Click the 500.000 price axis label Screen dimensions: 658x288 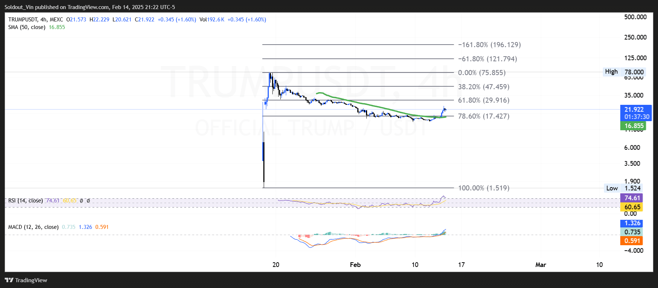click(x=635, y=17)
